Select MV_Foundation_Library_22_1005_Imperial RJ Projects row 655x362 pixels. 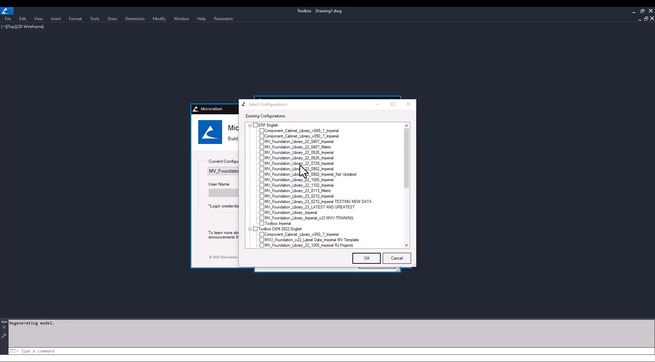pos(309,245)
